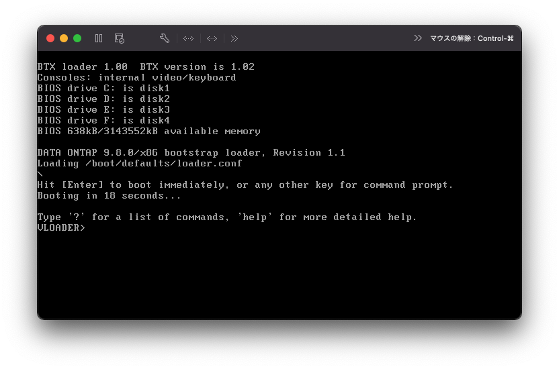
Task: Enter full screen with green button
Action: pos(77,38)
